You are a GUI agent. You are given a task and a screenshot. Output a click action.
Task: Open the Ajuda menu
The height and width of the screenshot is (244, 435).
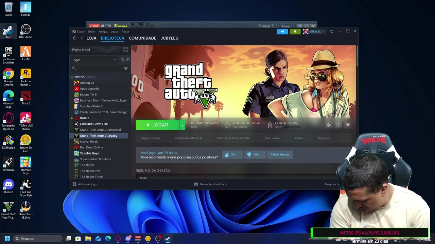125,32
